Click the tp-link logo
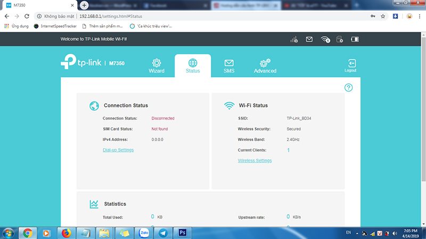 81,62
